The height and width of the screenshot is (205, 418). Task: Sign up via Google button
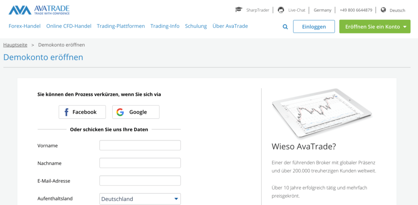136,112
